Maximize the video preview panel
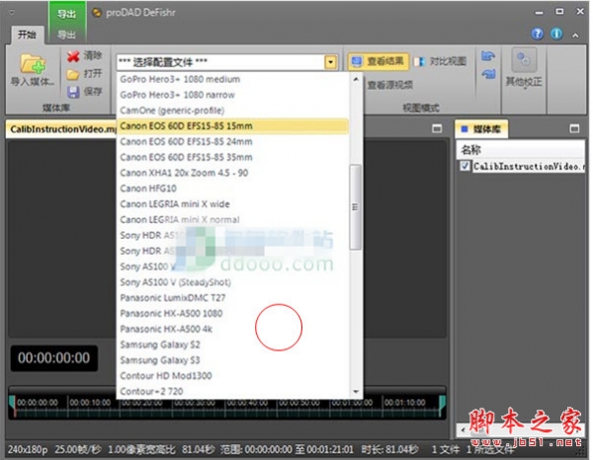Screen dimensions: 593x460 click(437, 128)
